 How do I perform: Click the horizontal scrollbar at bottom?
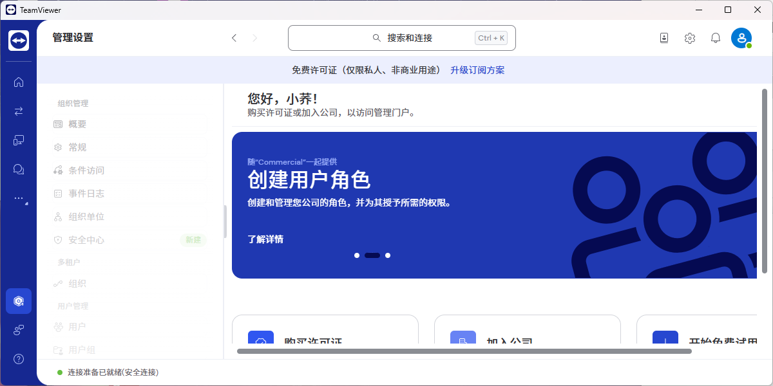point(464,351)
